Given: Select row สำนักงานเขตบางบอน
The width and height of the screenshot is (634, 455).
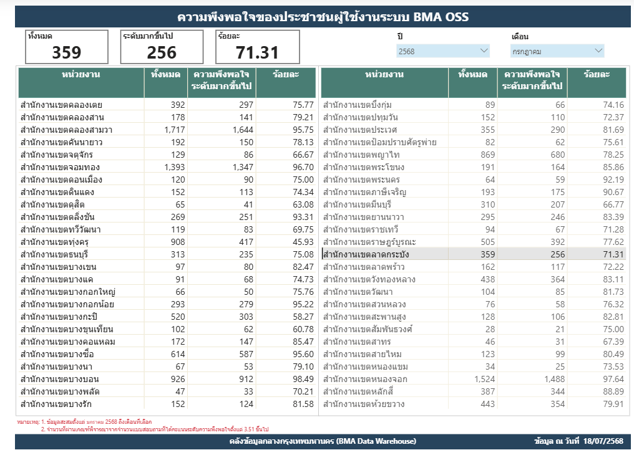Looking at the screenshot, I should pos(167,379).
